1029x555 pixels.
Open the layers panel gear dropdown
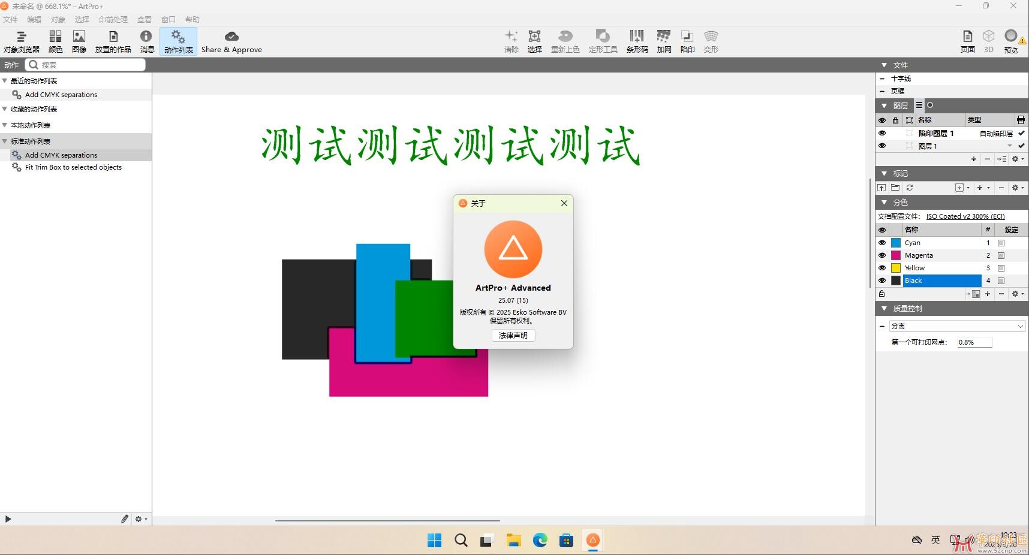pos(1018,159)
